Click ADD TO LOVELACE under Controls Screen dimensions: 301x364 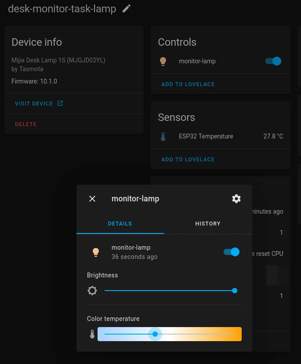pos(188,84)
